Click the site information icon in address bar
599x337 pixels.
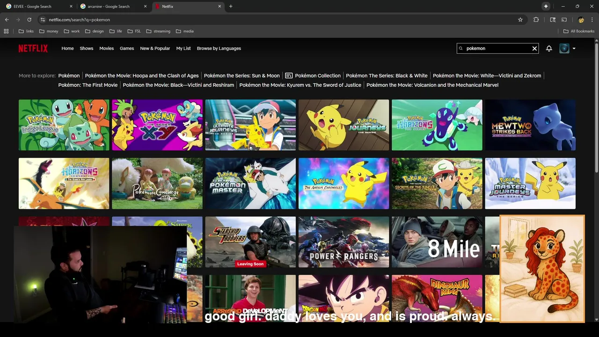point(42,20)
